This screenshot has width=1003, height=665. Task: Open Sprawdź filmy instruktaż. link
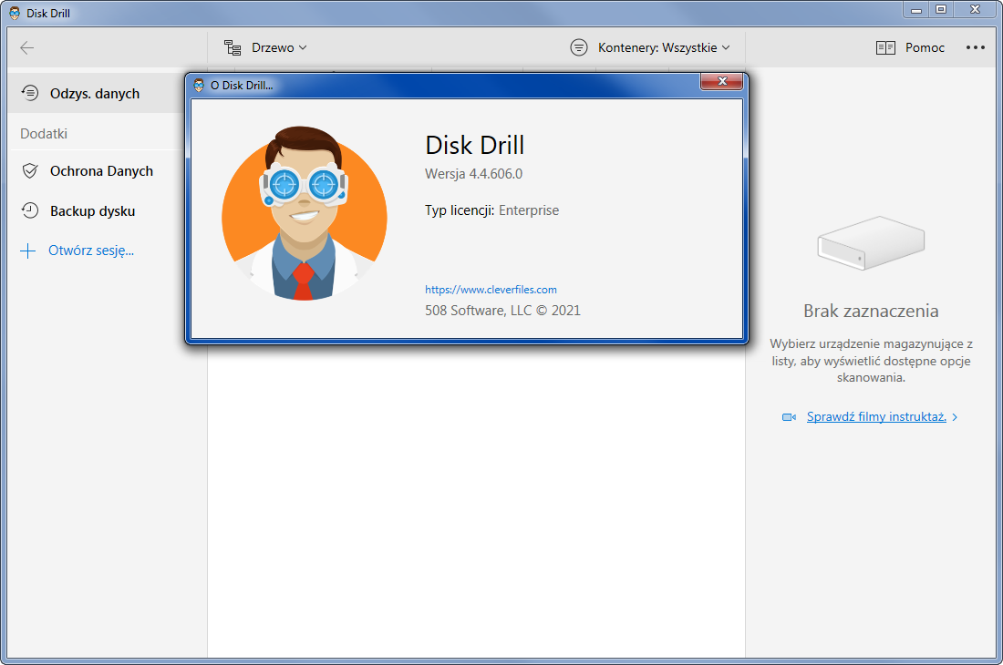[875, 416]
